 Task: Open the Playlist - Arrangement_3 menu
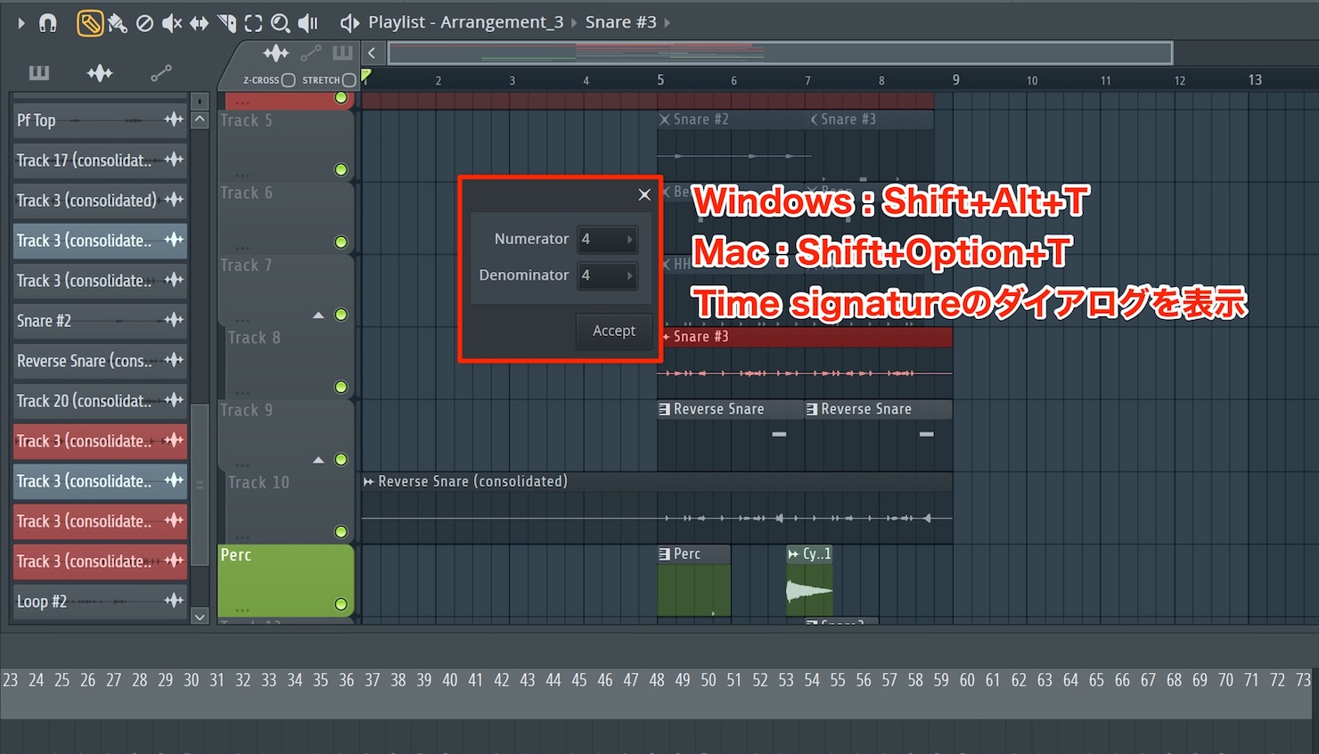[x=465, y=22]
